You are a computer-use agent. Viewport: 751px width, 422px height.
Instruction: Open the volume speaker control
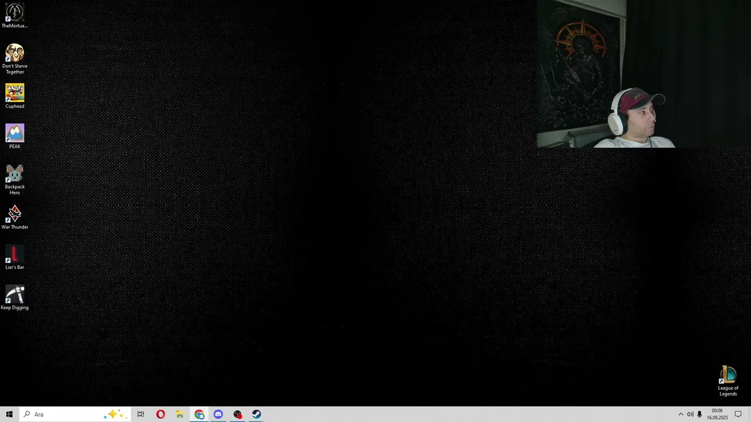click(x=690, y=414)
